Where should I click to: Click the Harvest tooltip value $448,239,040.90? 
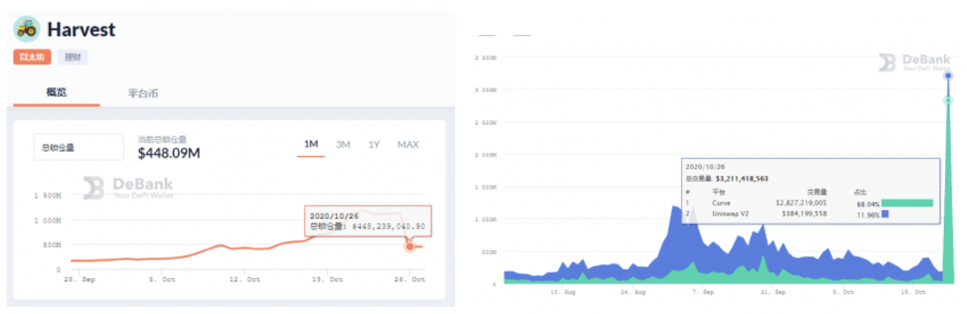tap(388, 226)
